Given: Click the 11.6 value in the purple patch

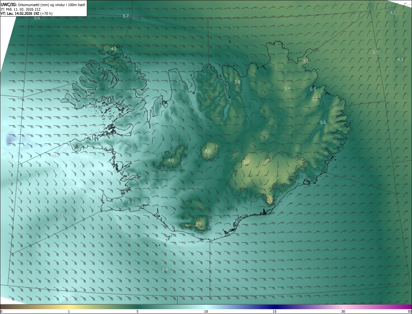Looking at the screenshot, I should (10, 141).
